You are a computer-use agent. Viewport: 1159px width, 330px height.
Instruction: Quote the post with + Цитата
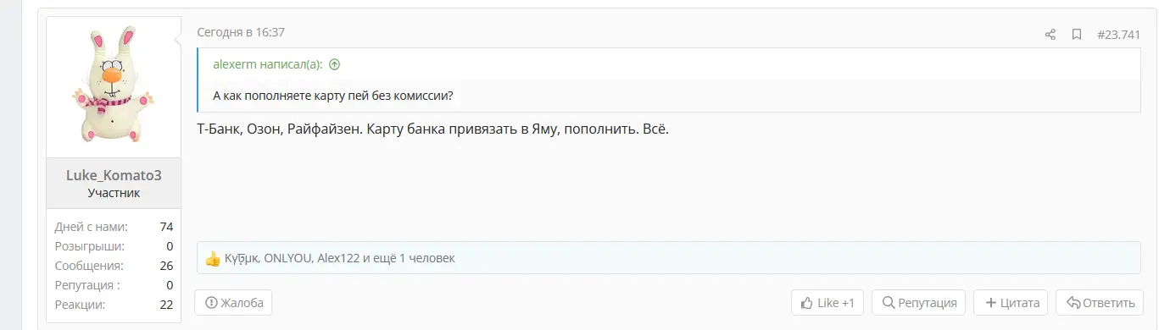pos(1011,303)
